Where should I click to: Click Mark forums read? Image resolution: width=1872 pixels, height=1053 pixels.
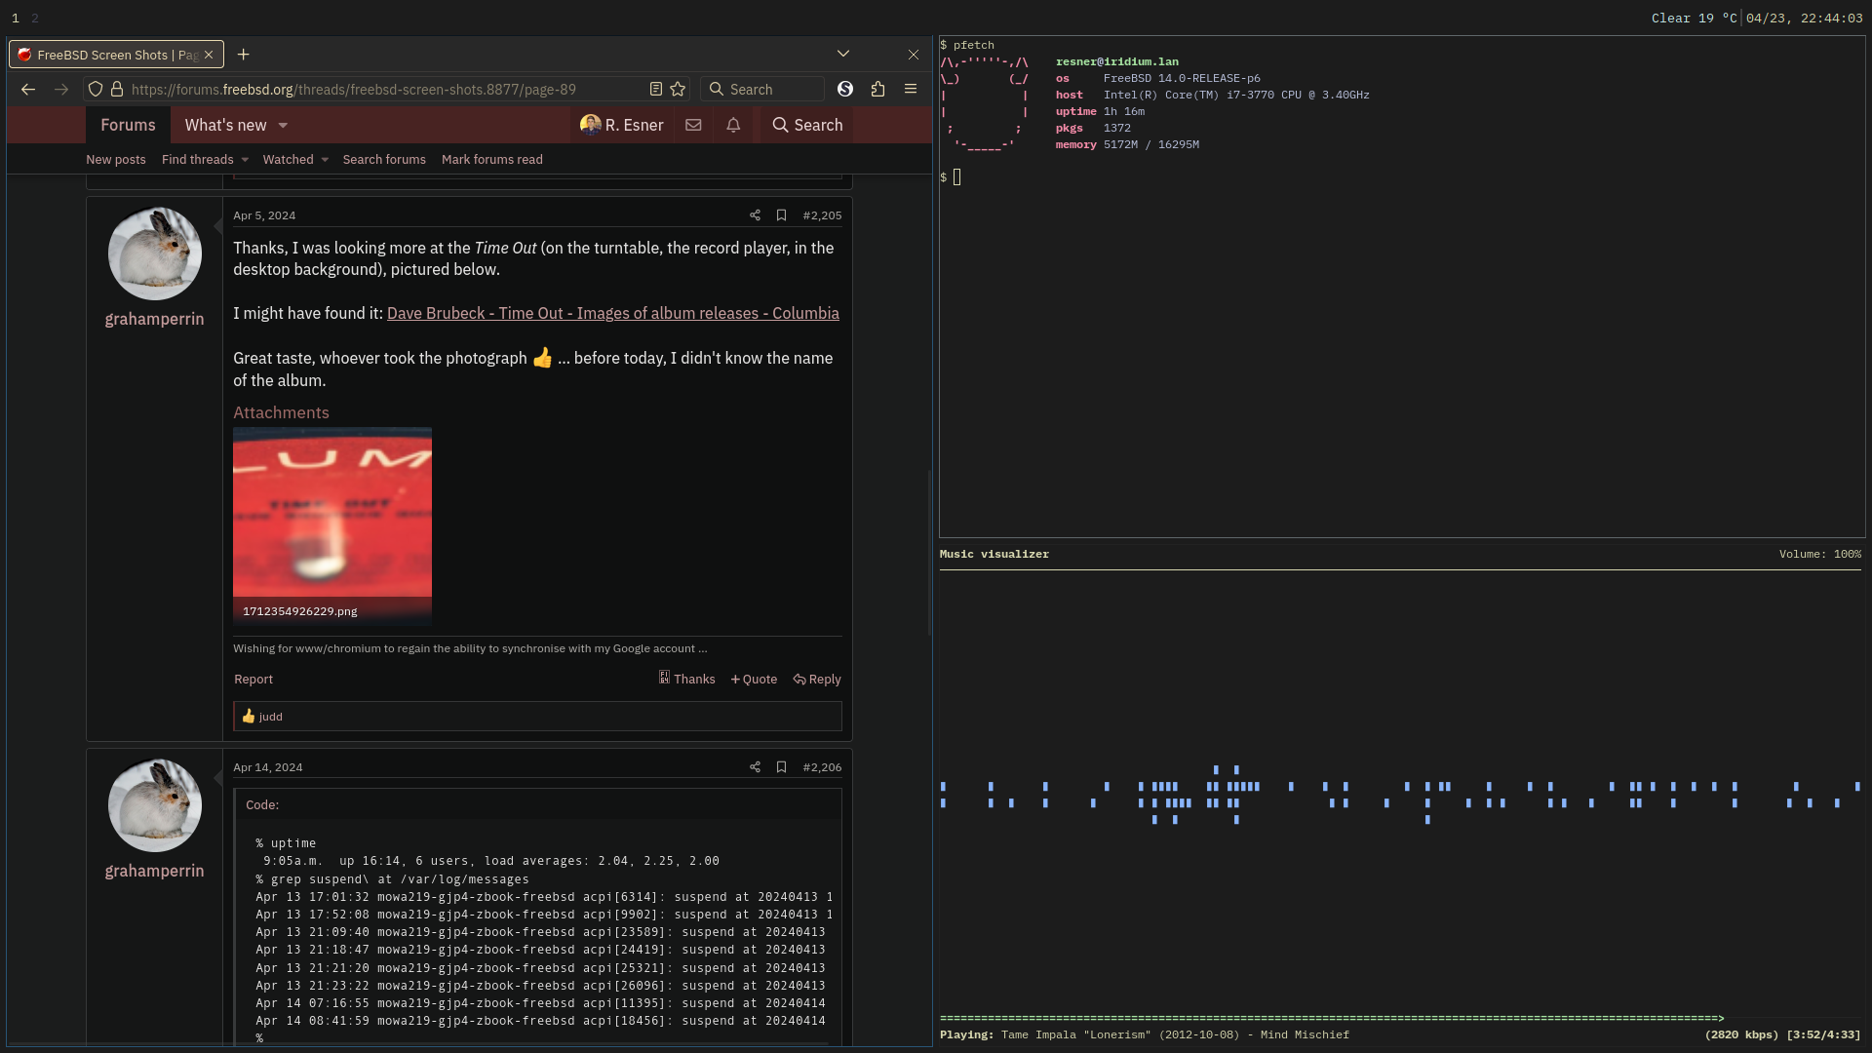[492, 159]
